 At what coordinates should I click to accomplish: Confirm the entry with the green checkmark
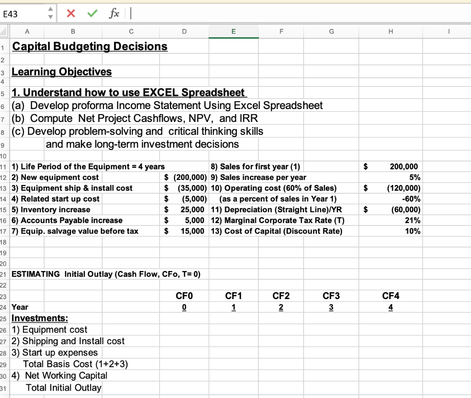[x=92, y=13]
